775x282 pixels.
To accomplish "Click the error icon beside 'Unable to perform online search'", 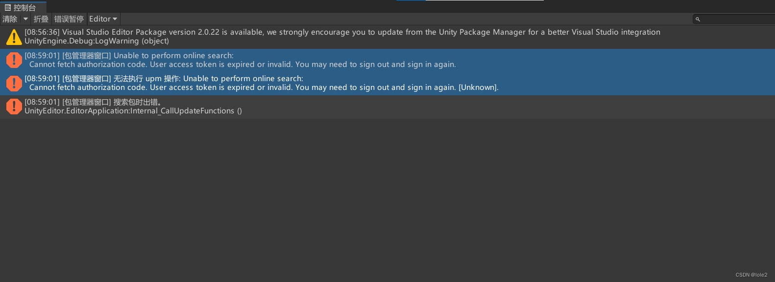I will 14,60.
